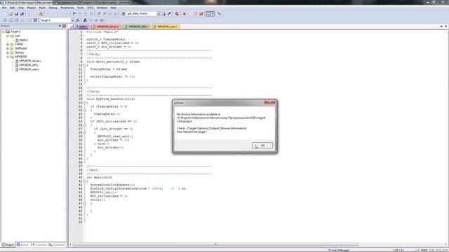
Task: Open the Peripherals menu
Action: coord(67,8)
